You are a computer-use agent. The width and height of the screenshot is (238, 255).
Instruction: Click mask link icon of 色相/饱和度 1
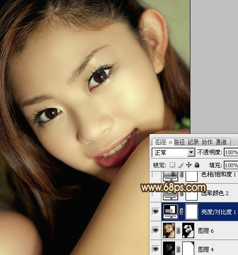click(182, 175)
